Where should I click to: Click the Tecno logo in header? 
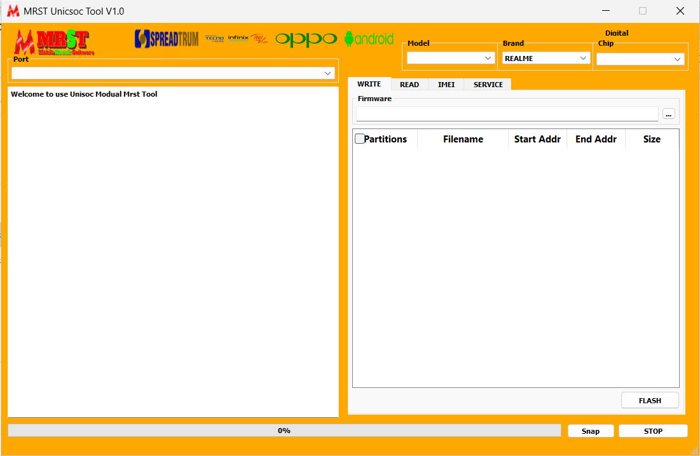215,39
